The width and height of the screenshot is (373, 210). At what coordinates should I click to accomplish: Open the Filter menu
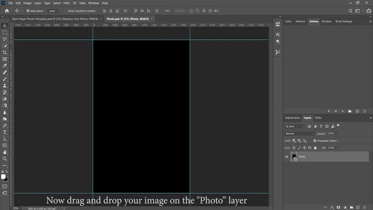point(66,3)
